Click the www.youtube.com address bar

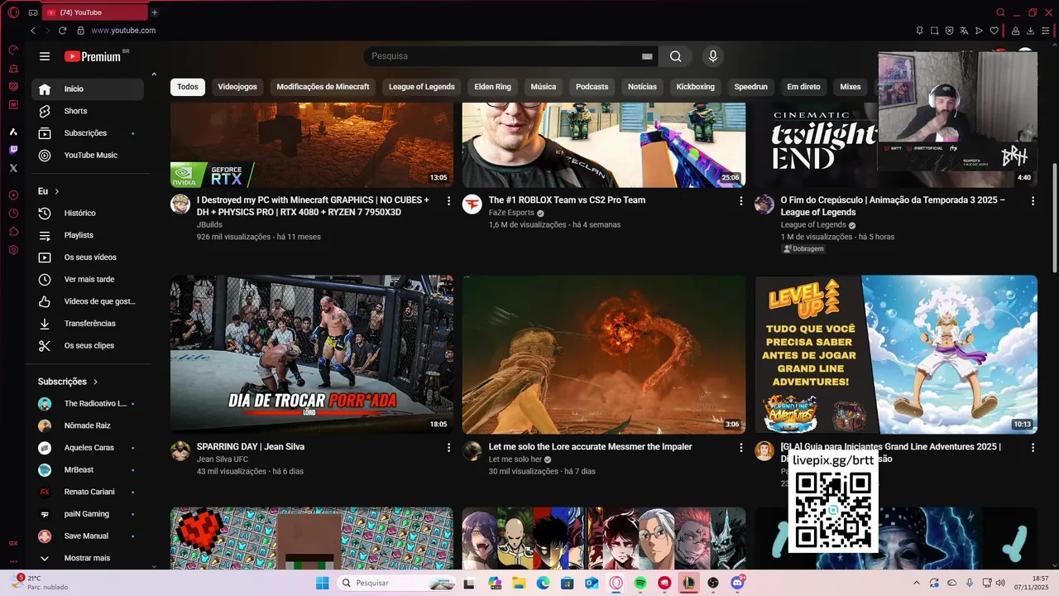pyautogui.click(x=123, y=31)
